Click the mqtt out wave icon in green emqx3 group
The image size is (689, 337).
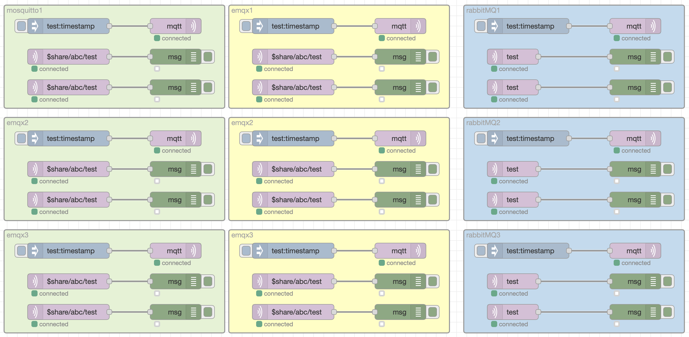pos(193,251)
